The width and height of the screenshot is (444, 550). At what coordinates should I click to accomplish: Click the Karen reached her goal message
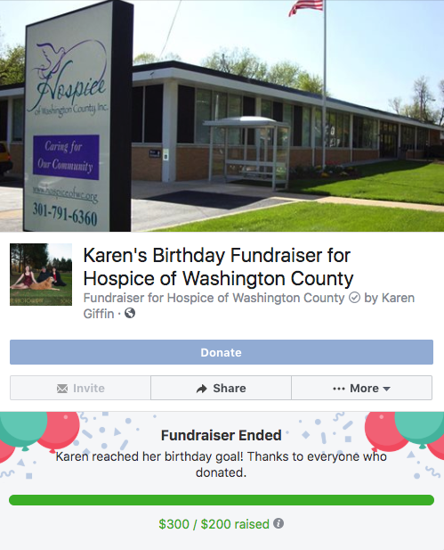(x=222, y=464)
